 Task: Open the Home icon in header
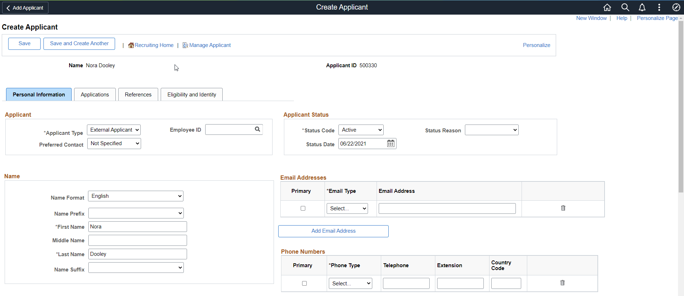[607, 7]
